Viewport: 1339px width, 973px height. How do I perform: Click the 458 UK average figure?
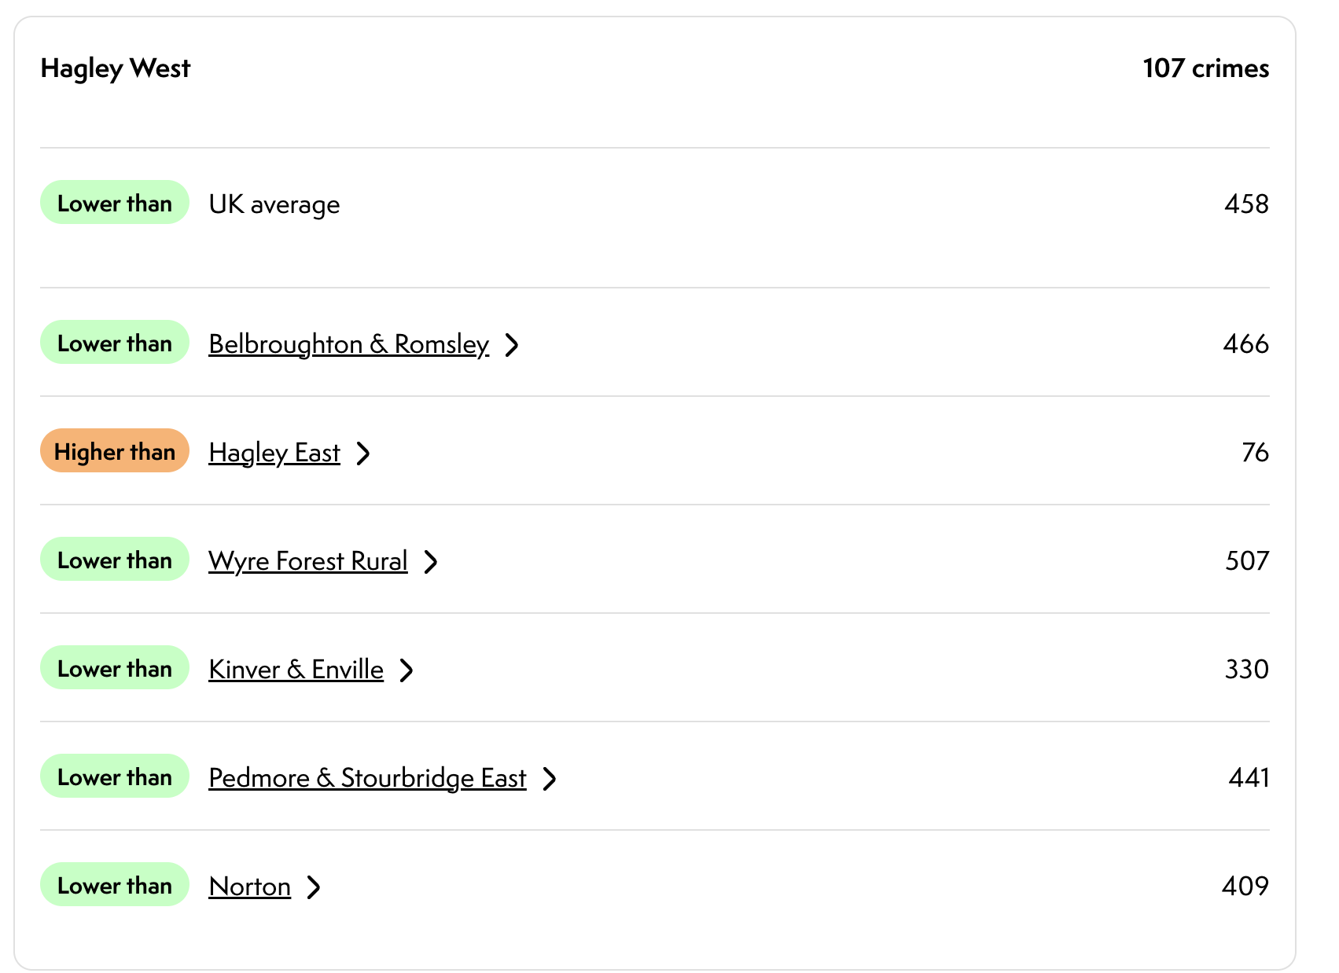1246,204
